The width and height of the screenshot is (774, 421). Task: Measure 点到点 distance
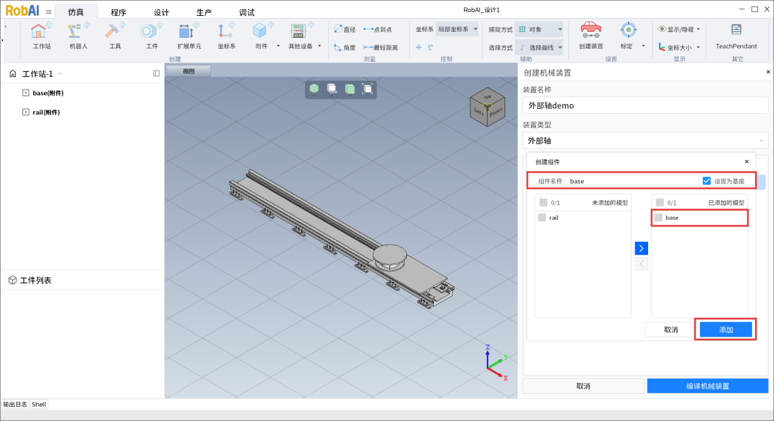tap(378, 29)
